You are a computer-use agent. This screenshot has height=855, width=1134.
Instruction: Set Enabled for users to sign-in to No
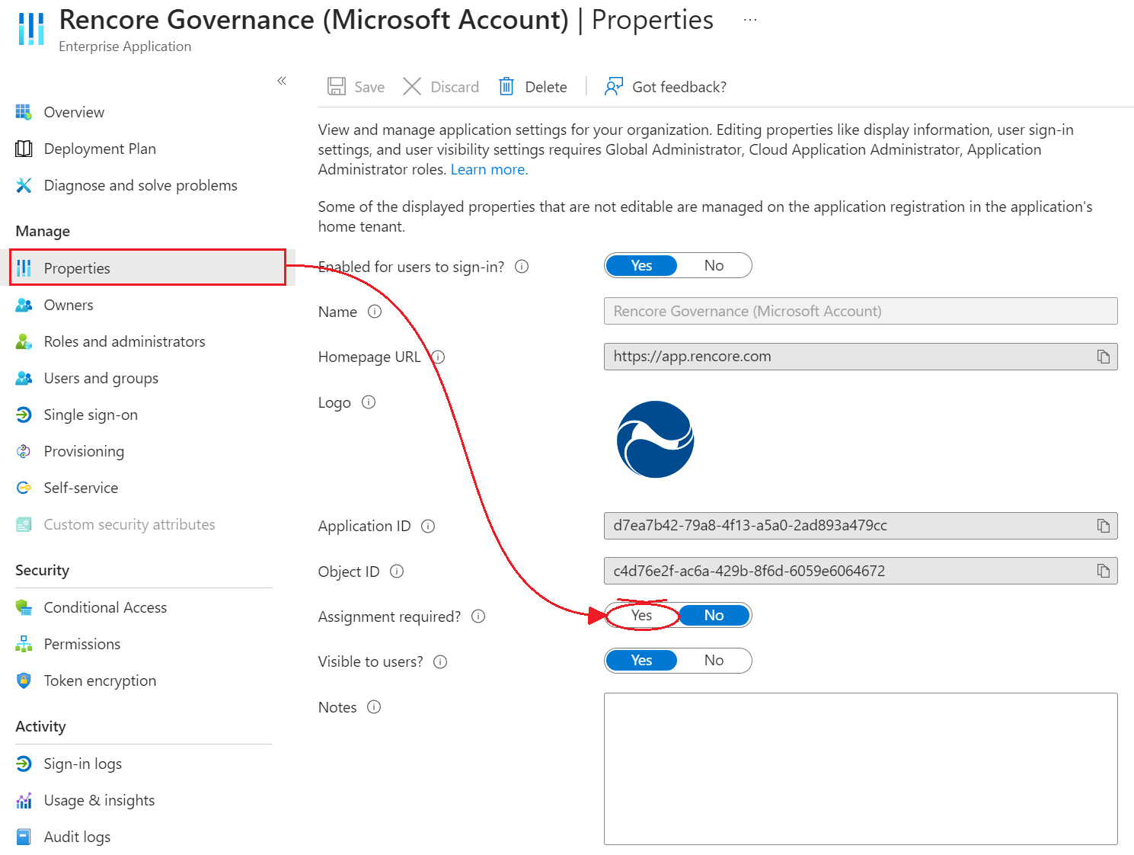click(714, 265)
